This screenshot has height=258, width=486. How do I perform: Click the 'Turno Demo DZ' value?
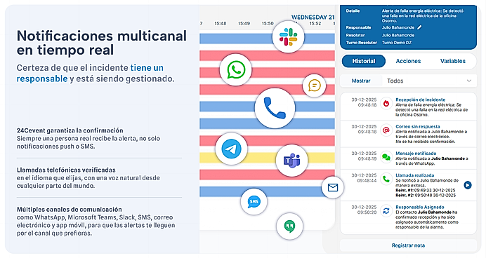pyautogui.click(x=396, y=43)
